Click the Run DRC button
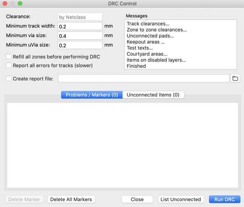244x207 pixels. click(x=224, y=199)
